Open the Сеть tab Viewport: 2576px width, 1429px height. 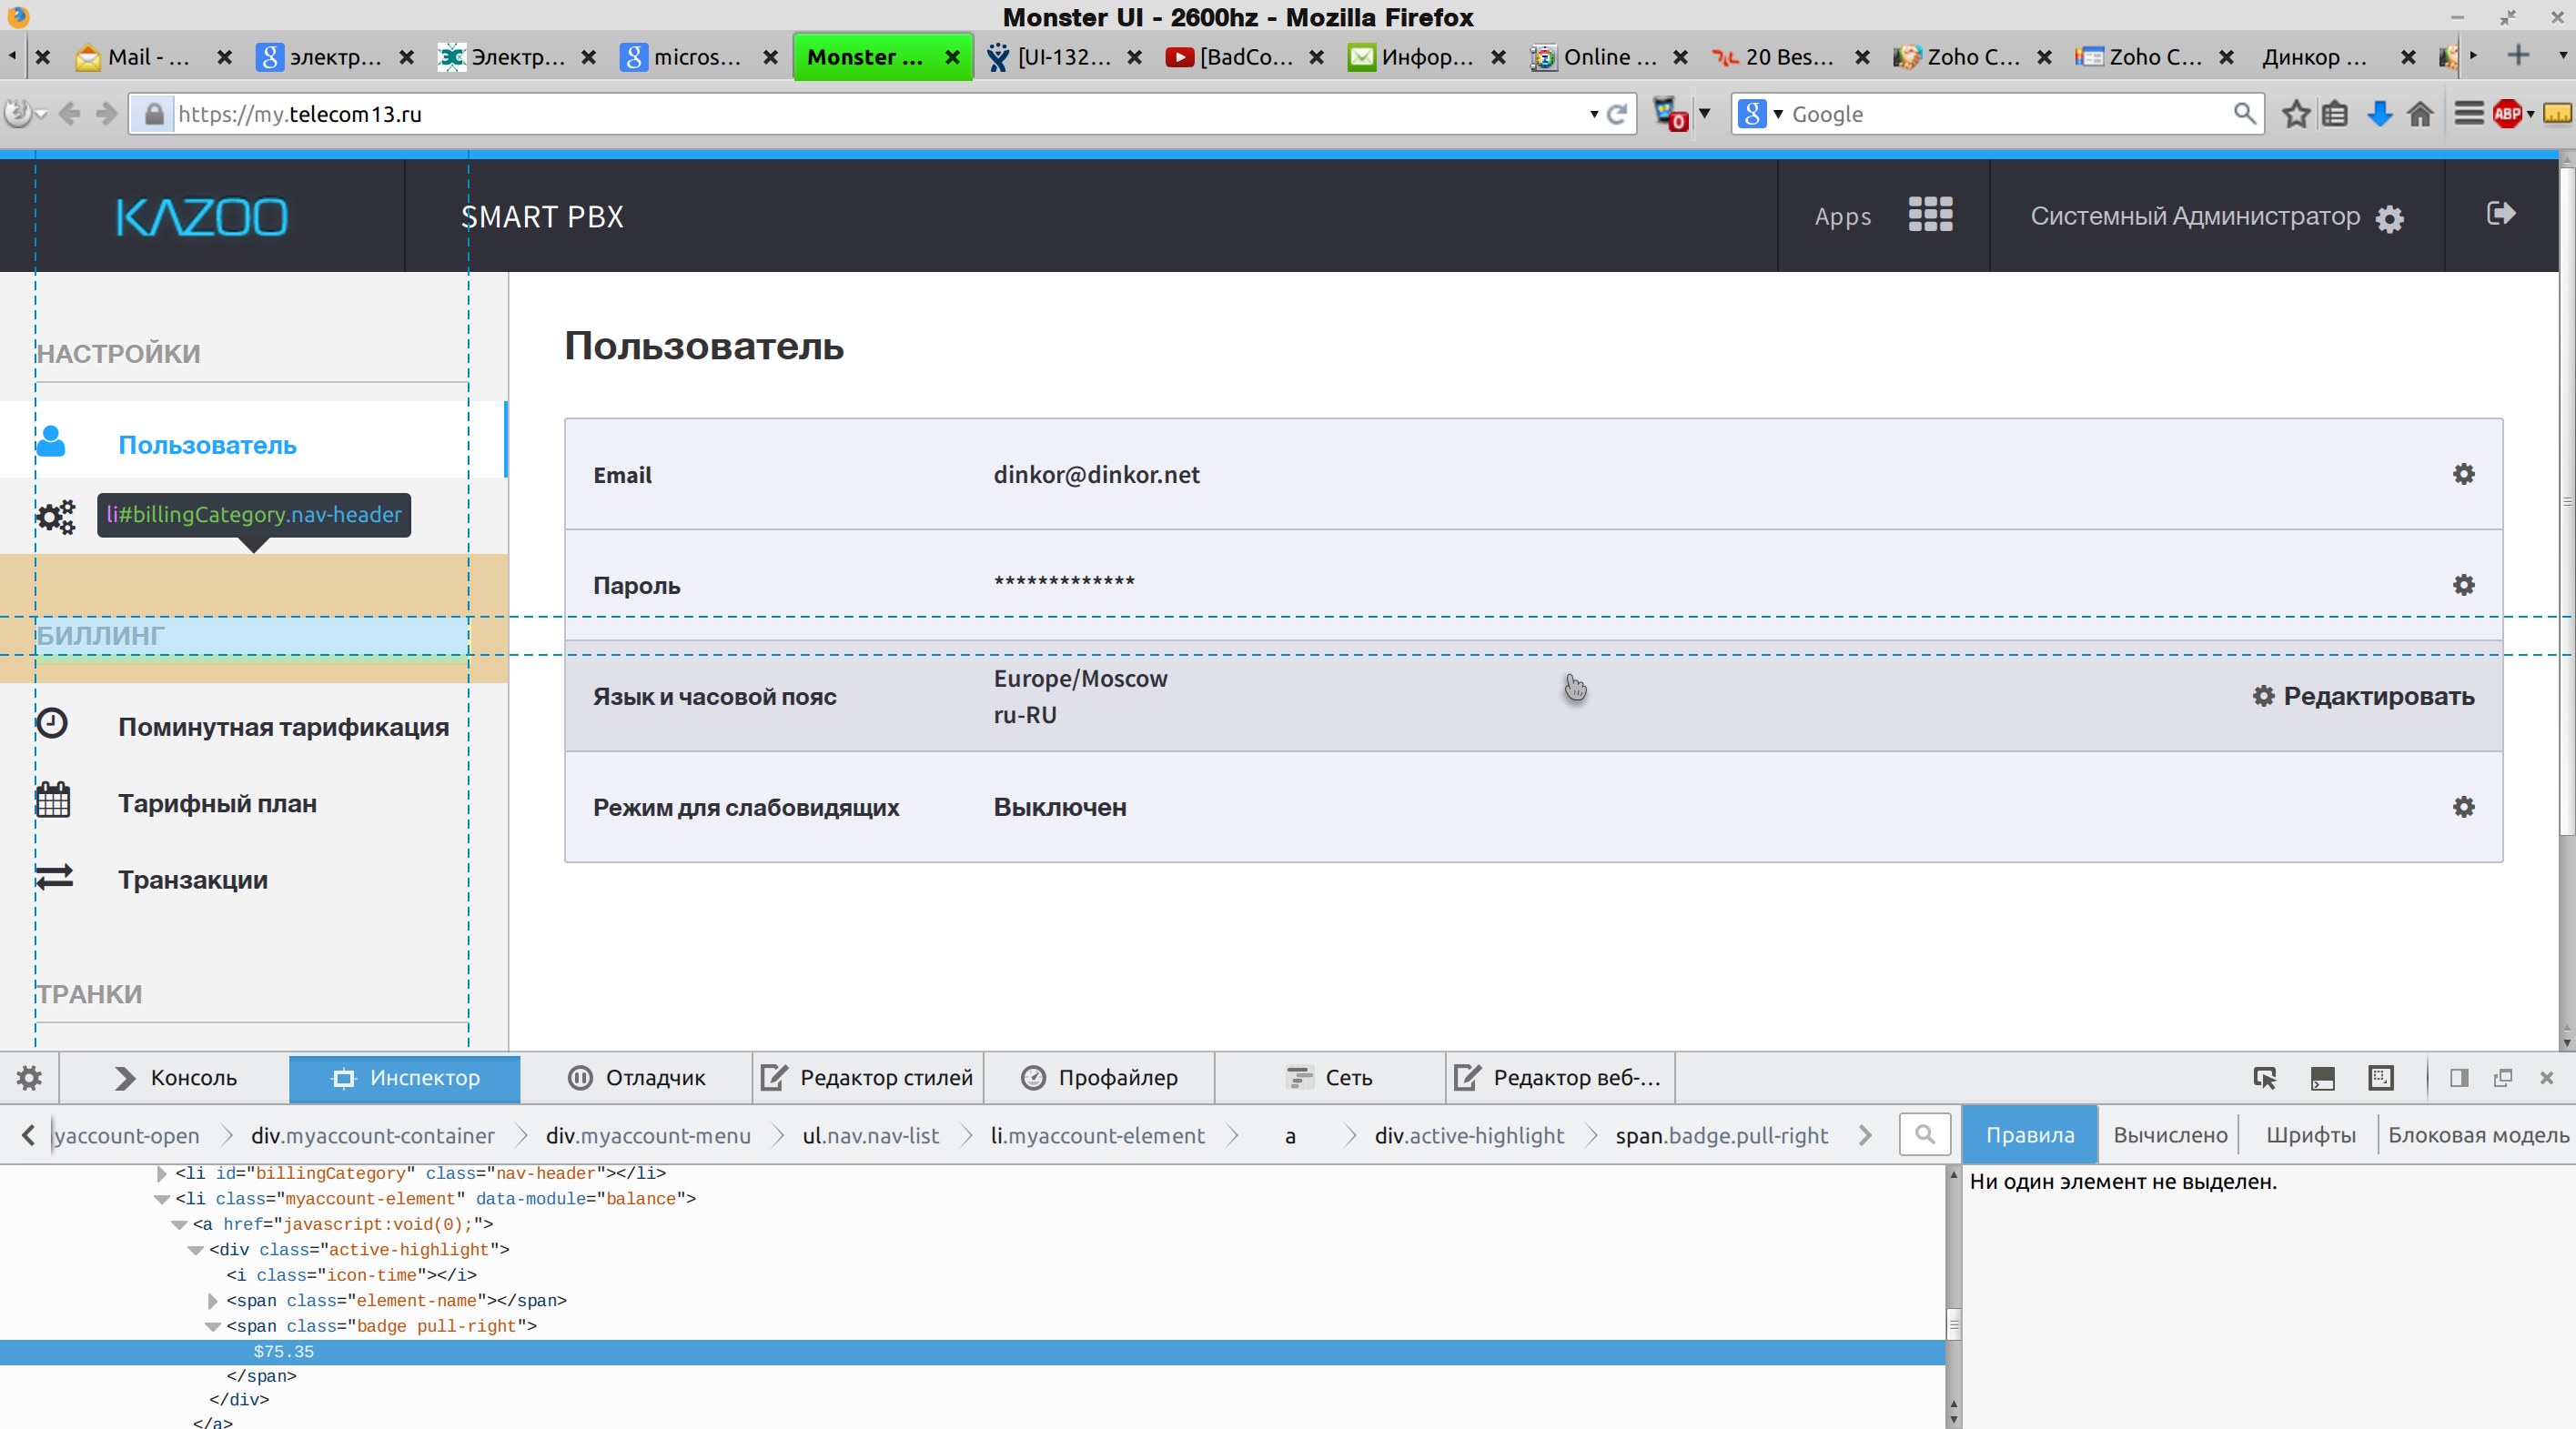pos(1330,1078)
